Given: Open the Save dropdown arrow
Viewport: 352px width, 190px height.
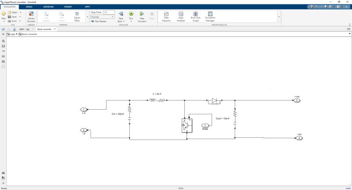Looking at the screenshot, I should click(20, 17).
